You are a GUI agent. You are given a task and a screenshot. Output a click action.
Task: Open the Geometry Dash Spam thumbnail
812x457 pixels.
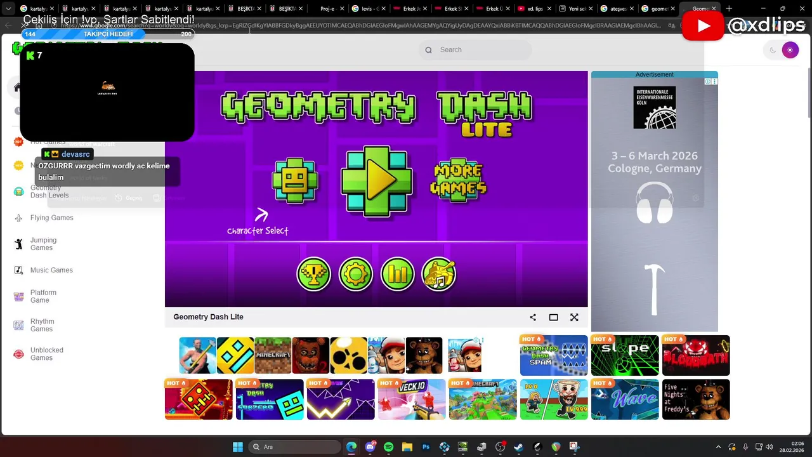(554, 355)
